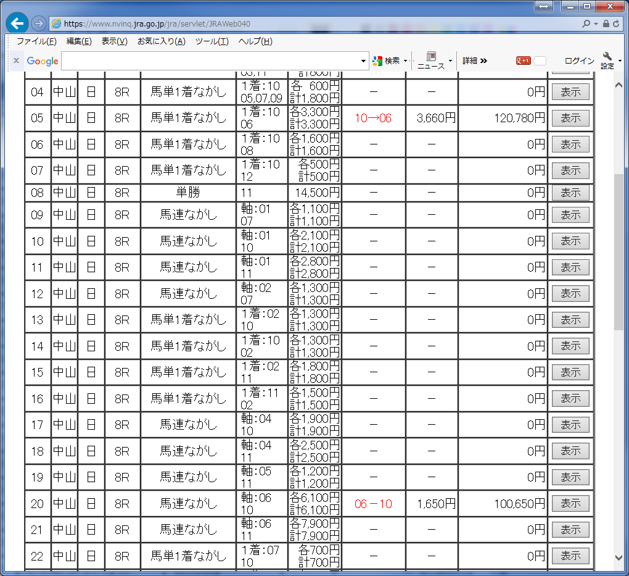Click the 表示 button for row 08

click(570, 193)
